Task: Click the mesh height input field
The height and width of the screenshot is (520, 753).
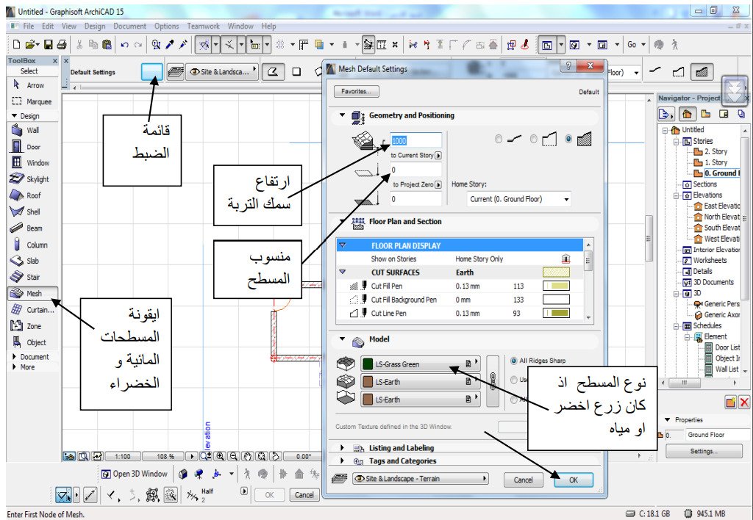Action: click(415, 141)
